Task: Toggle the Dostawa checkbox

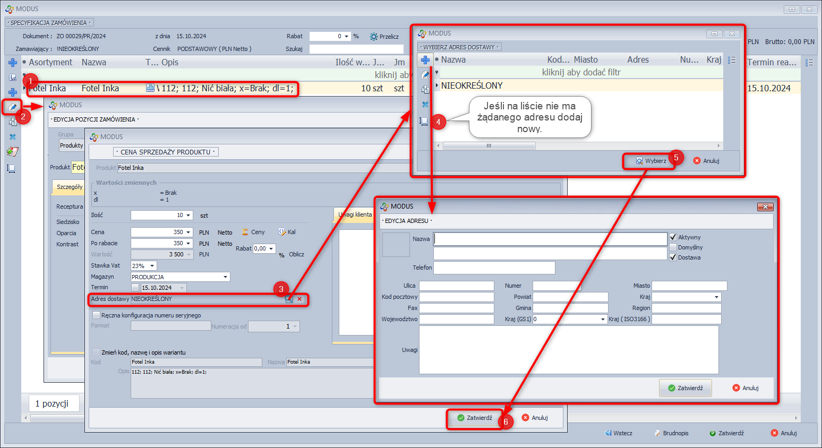Action: (673, 257)
